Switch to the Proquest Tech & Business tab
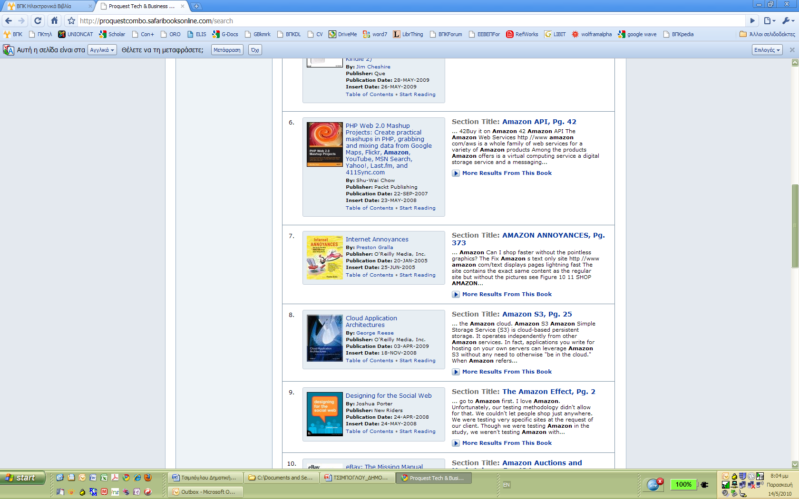This screenshot has height=499, width=799. point(142,6)
